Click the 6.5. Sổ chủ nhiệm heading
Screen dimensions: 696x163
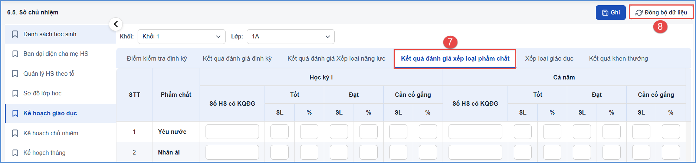tap(33, 12)
